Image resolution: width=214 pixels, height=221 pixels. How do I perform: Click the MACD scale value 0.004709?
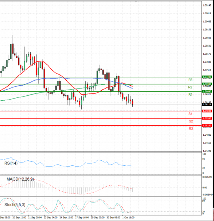tap(207, 177)
